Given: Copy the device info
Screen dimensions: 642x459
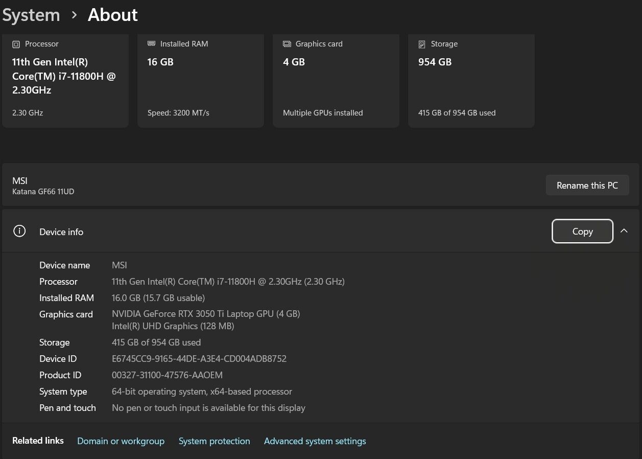Looking at the screenshot, I should [x=582, y=232].
